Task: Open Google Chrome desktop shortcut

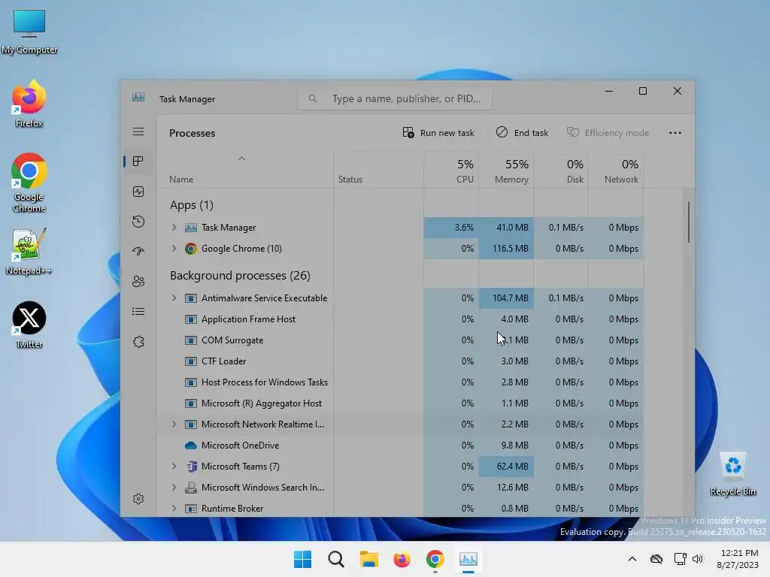Action: pyautogui.click(x=29, y=183)
